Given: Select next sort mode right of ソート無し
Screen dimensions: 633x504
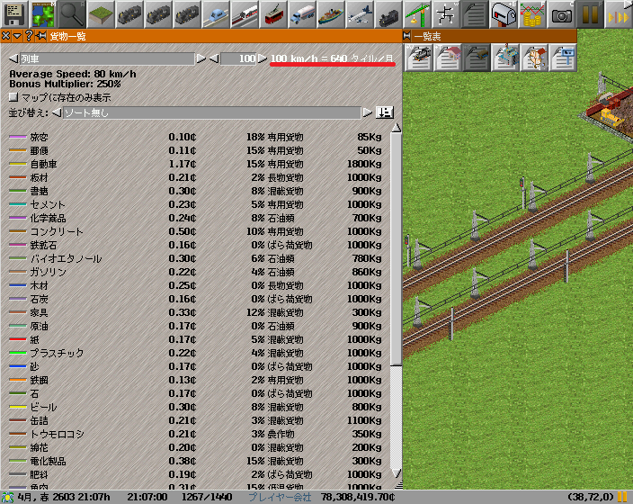Looking at the screenshot, I should tap(367, 112).
